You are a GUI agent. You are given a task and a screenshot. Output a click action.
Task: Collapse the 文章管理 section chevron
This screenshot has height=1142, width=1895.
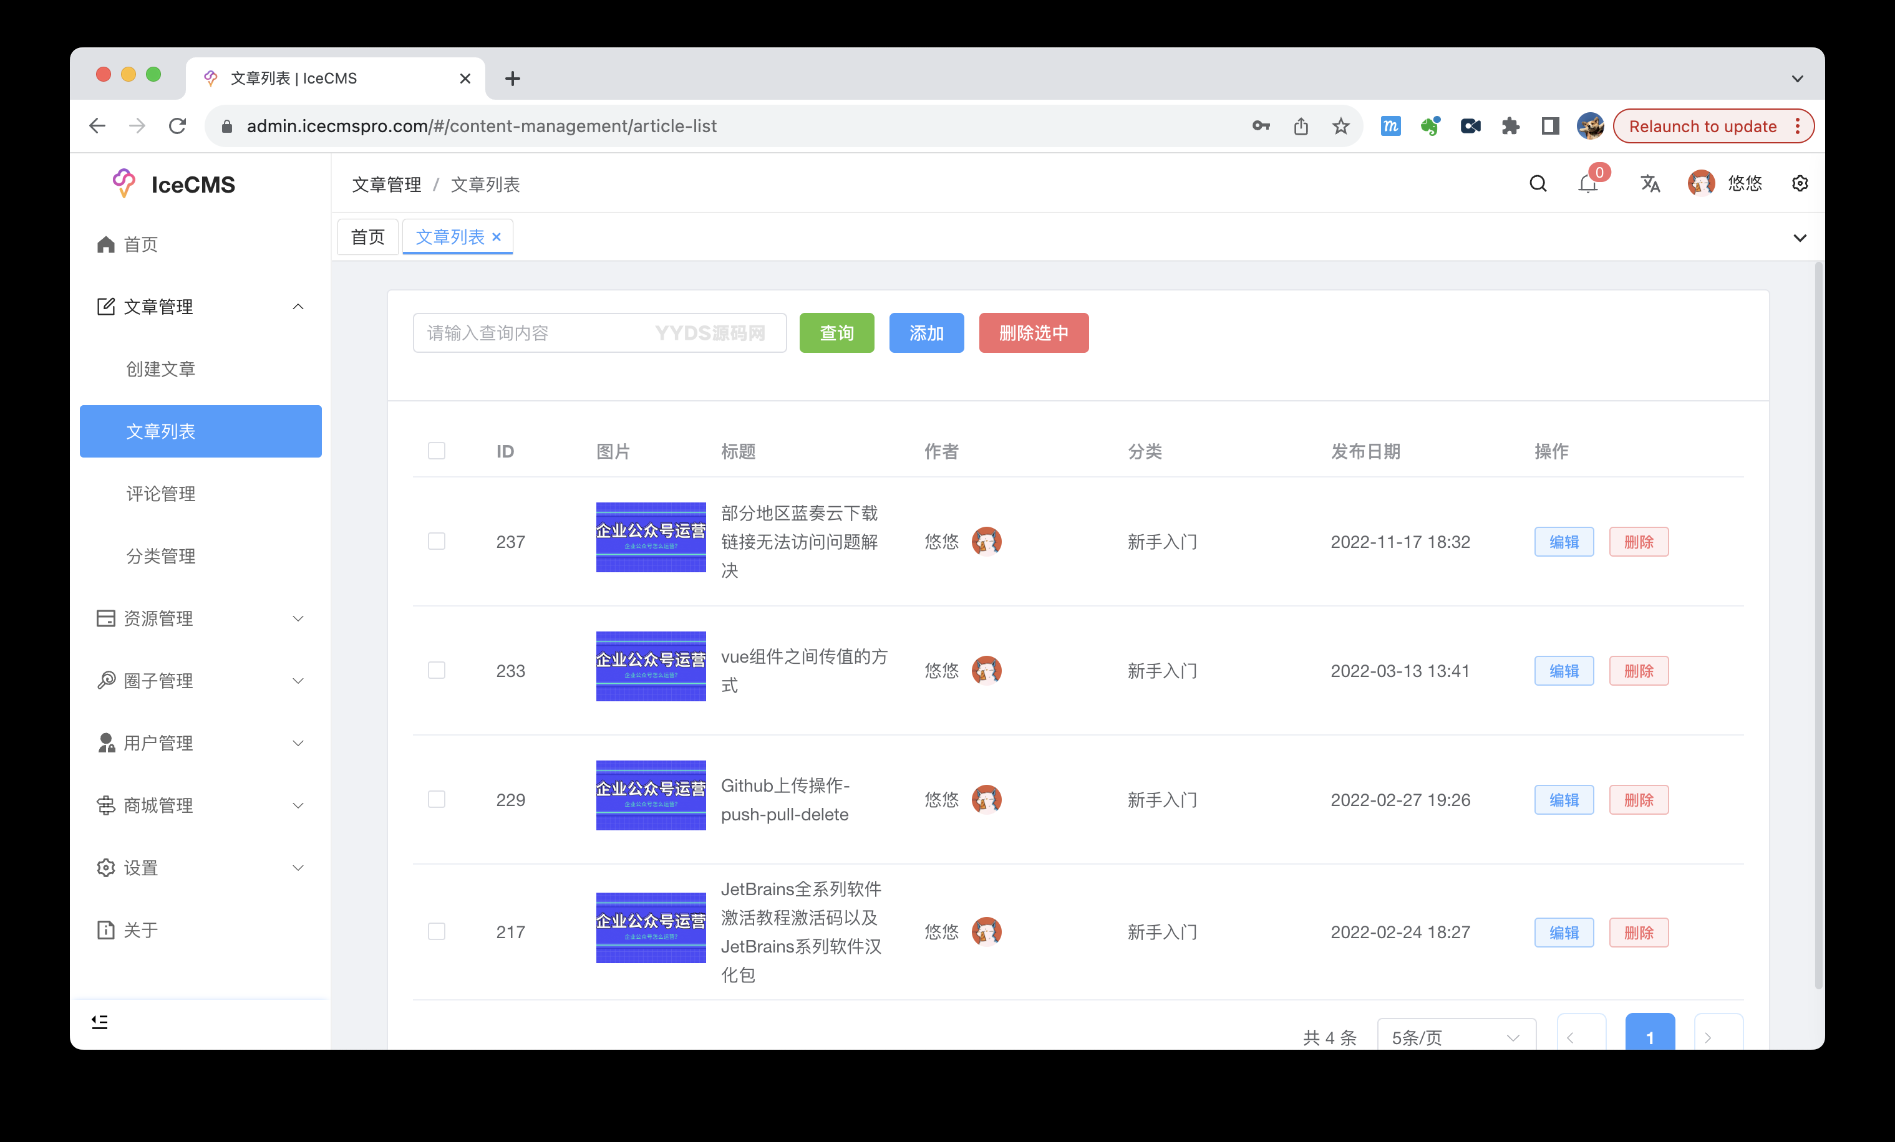(298, 306)
